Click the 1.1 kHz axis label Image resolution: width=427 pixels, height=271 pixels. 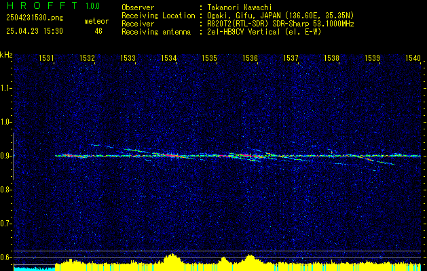[5, 88]
